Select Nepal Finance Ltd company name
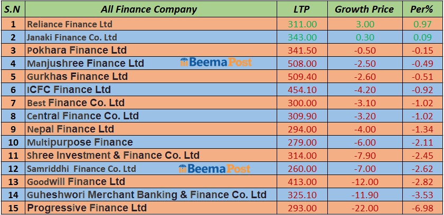Viewport: 444px width, 215px height. [70, 129]
